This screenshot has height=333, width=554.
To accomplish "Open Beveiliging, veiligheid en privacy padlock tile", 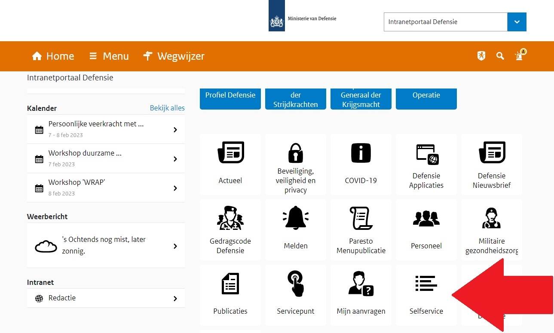I will click(x=296, y=164).
